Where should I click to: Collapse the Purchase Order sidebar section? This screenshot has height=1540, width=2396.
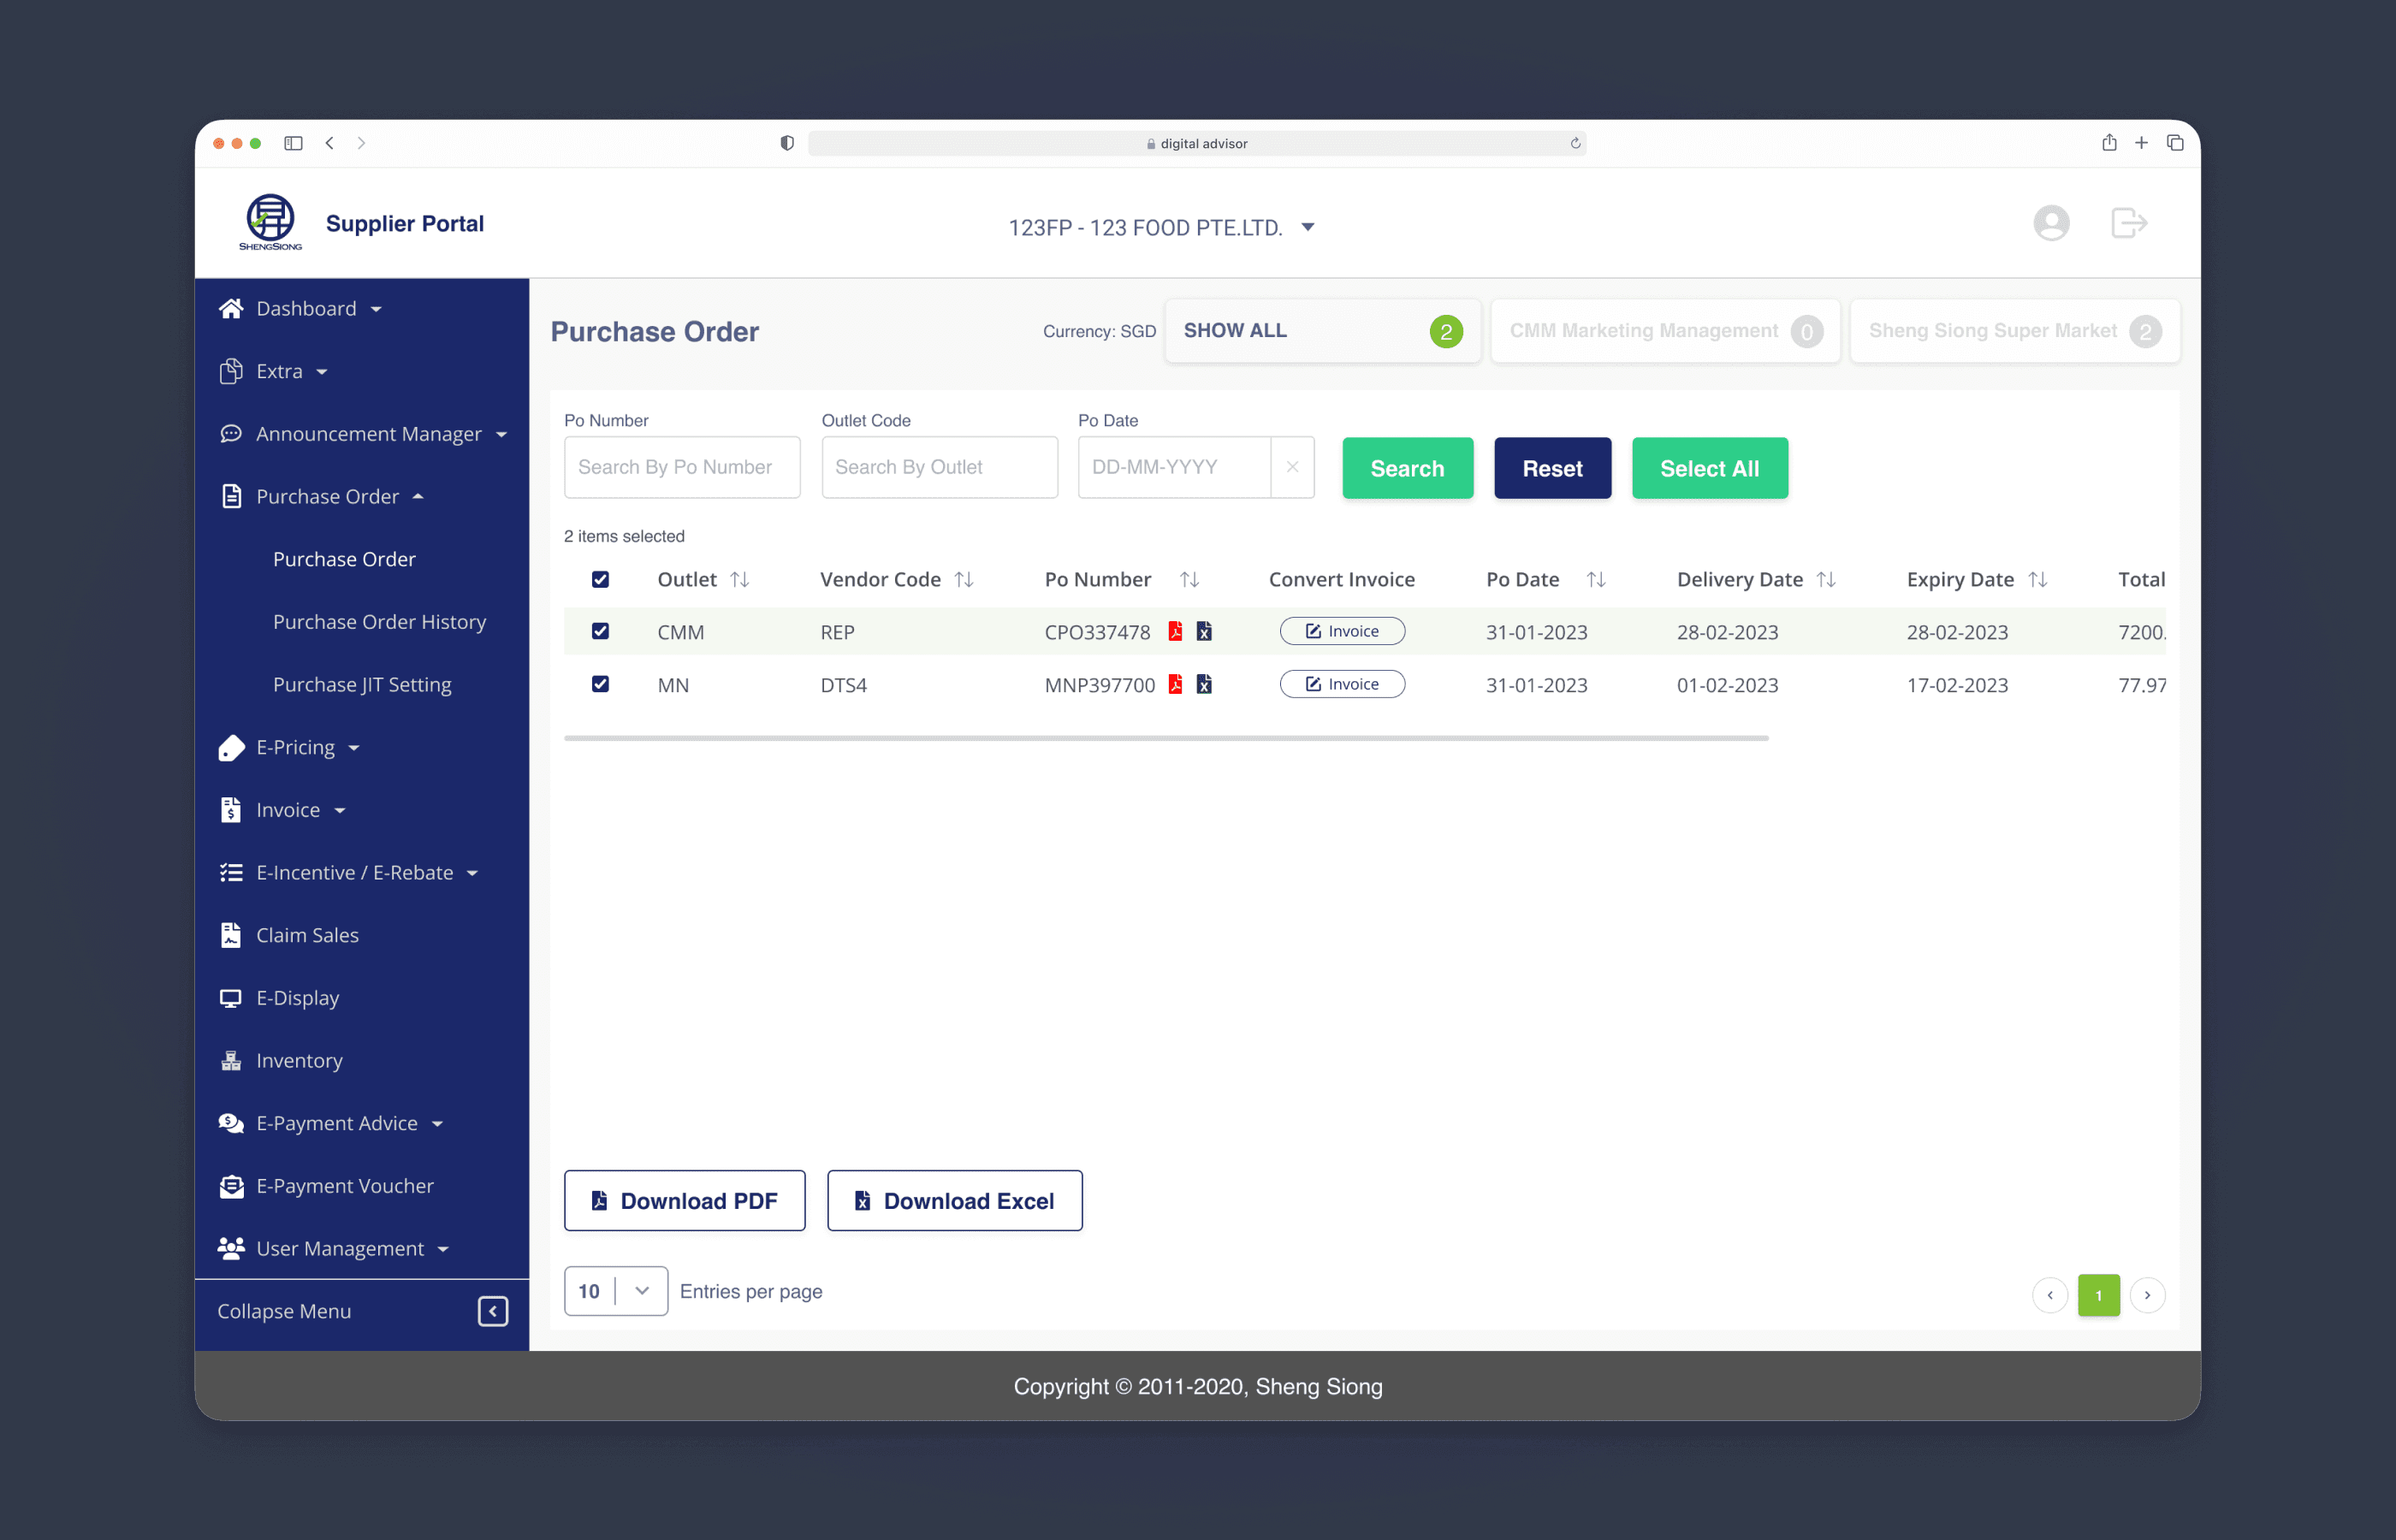[418, 497]
